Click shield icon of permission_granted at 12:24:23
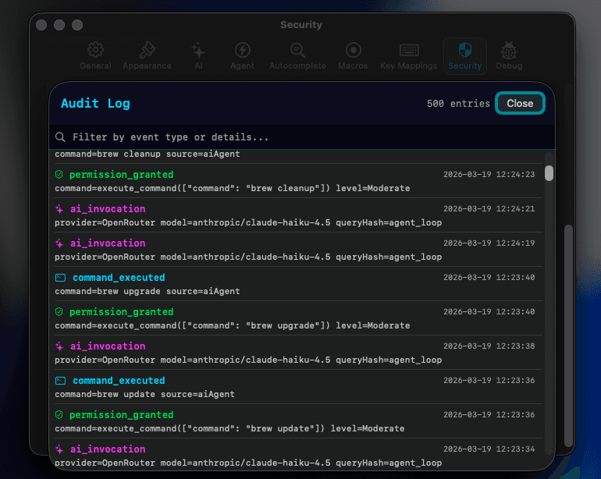 (59, 175)
